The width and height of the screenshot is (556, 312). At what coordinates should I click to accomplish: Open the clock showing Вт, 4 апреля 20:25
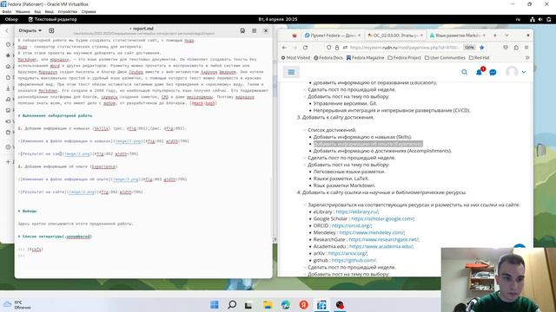click(278, 19)
